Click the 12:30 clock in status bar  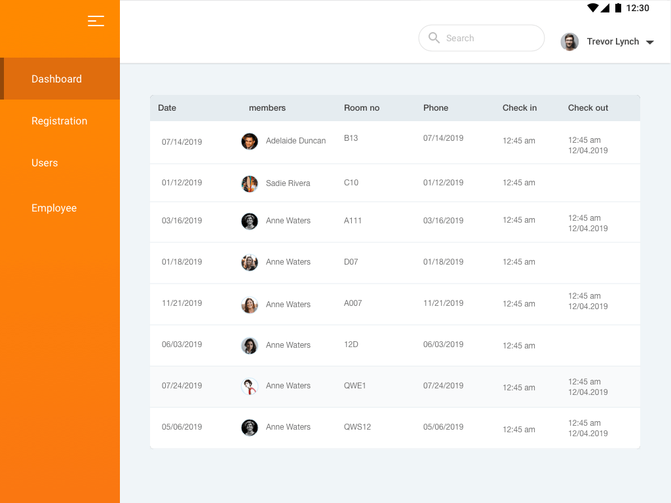[638, 8]
